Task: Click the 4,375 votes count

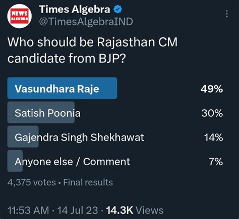Action: 32,182
